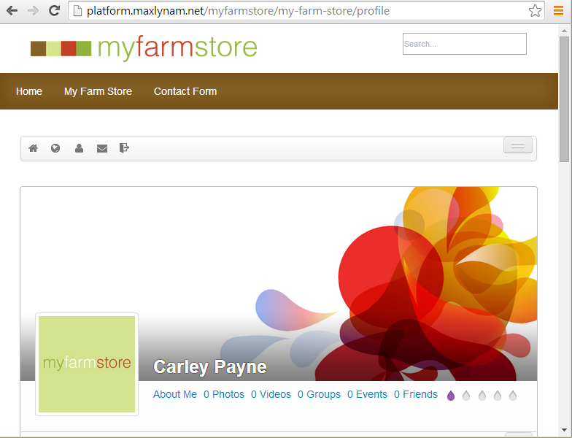Open the 0 Events link
Screen dimensions: 572x438
pyautogui.click(x=368, y=394)
